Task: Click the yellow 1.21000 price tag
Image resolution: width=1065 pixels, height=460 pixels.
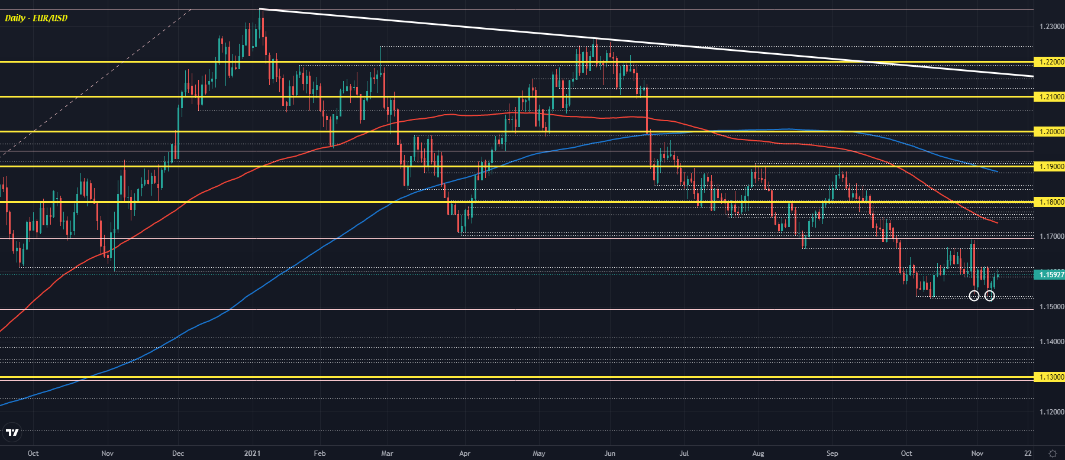Action: (1049, 96)
